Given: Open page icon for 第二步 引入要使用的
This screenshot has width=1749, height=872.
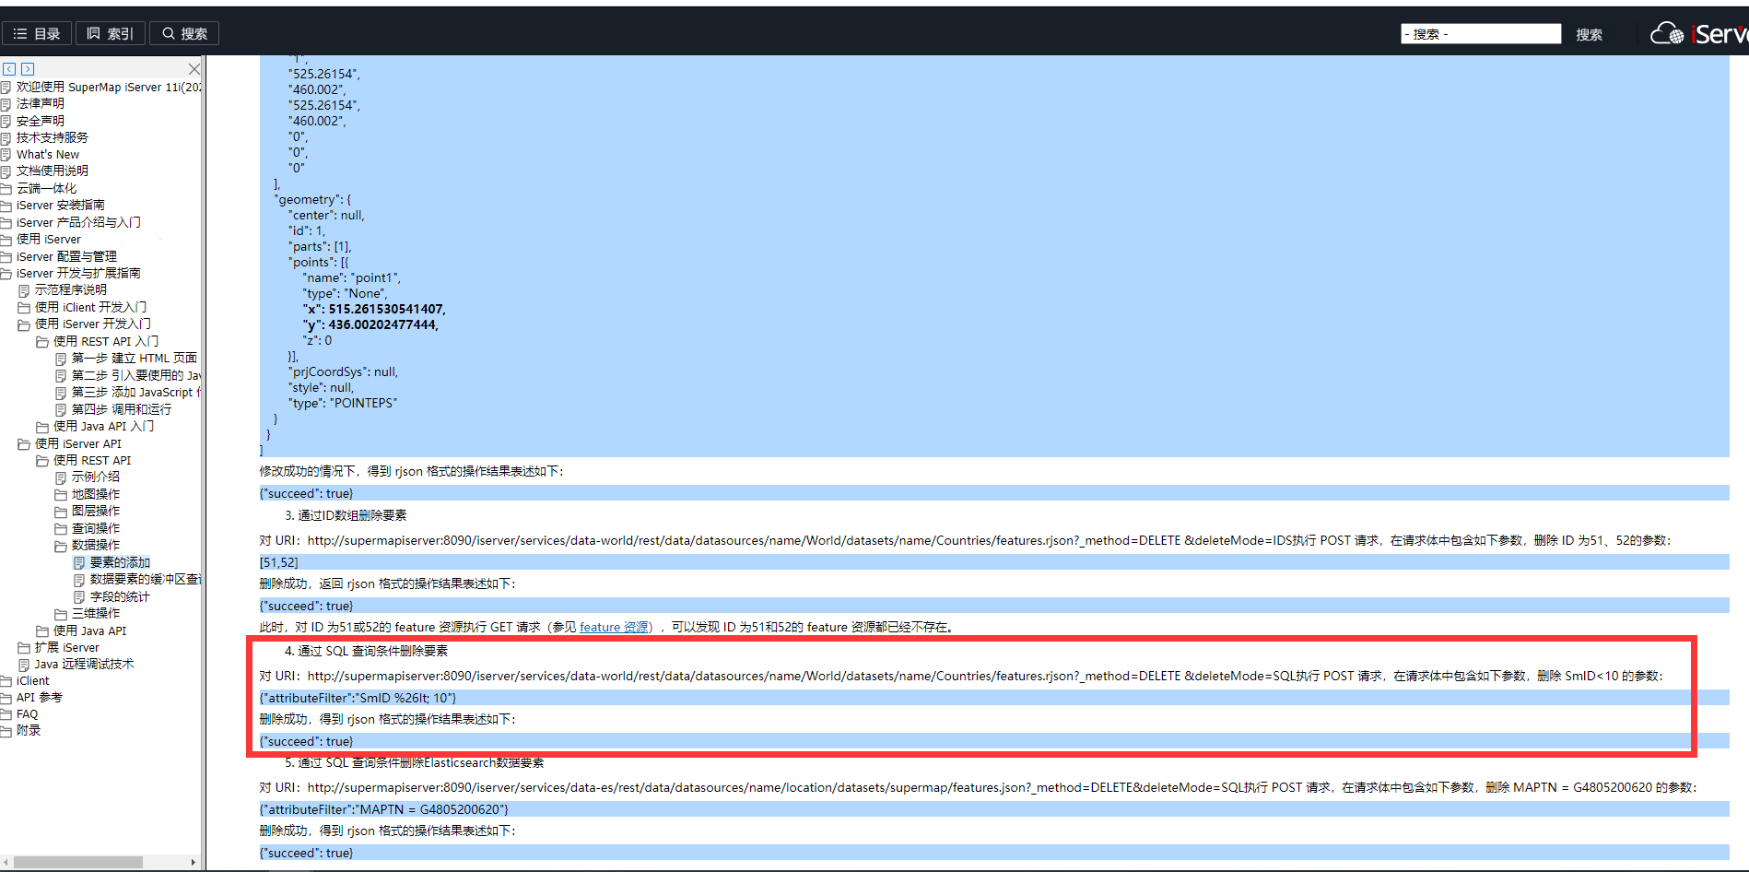Looking at the screenshot, I should tap(61, 376).
